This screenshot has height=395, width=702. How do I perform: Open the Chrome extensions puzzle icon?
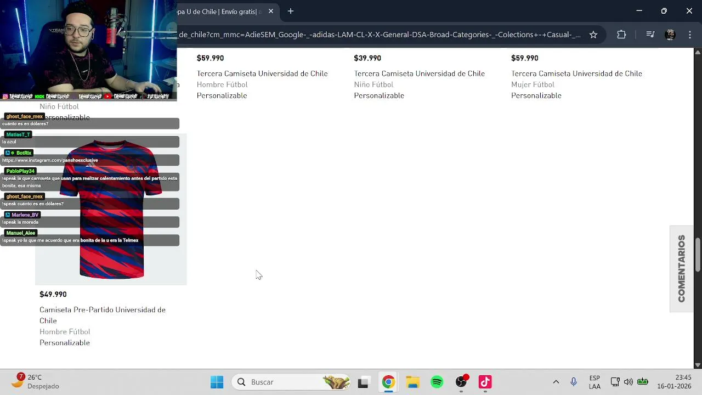point(621,35)
